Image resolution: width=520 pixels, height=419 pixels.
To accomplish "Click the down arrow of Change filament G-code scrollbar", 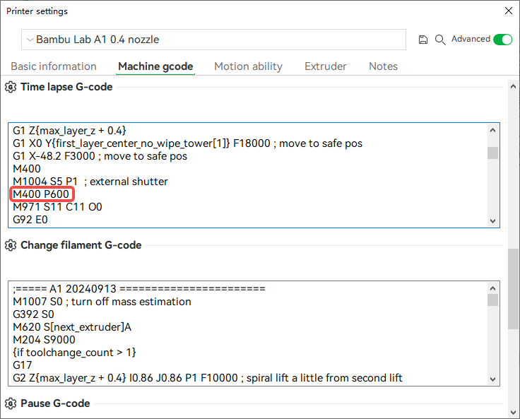I will point(493,379).
